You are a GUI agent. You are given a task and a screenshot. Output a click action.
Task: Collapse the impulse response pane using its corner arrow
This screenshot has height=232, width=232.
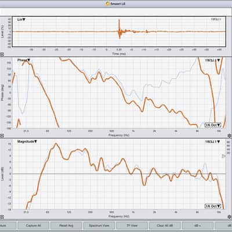tap(2, 55)
